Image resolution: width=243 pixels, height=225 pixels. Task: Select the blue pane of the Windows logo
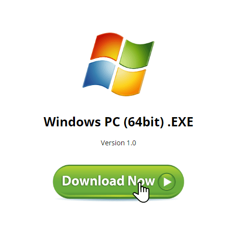click(99, 74)
